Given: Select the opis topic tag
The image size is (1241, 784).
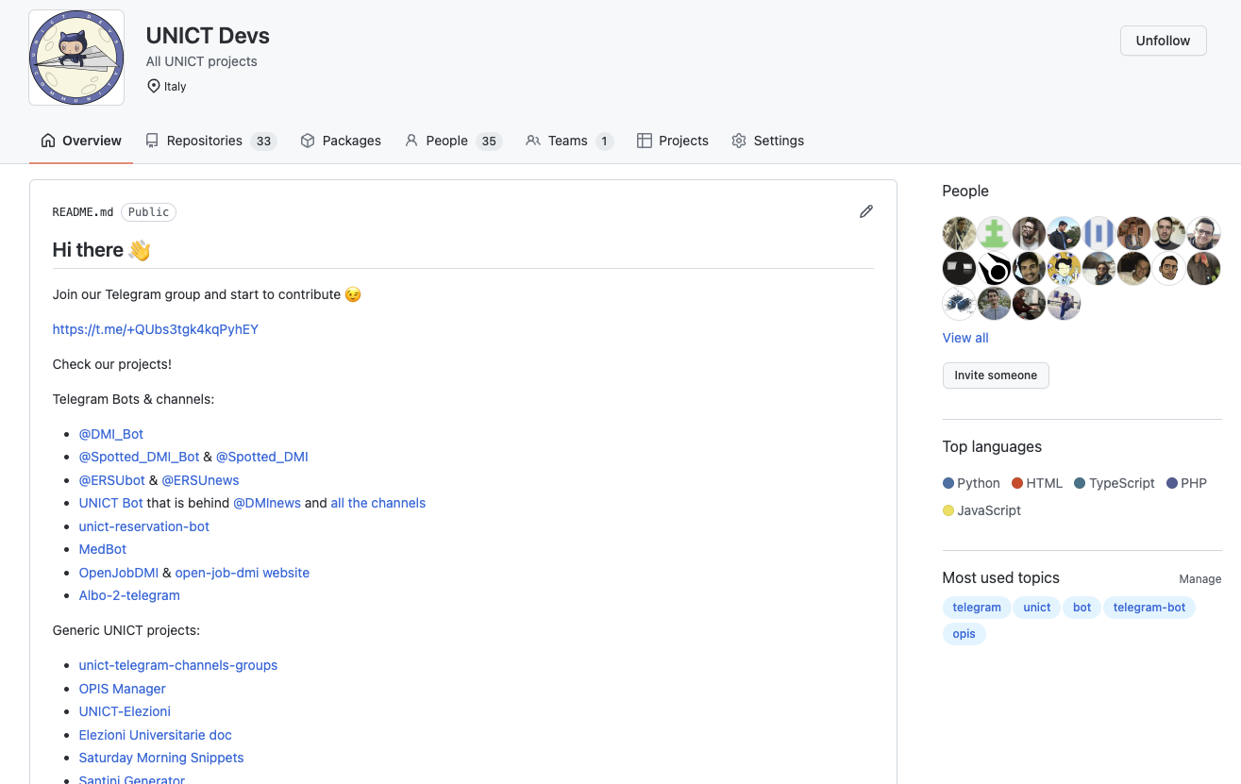Looking at the screenshot, I should (964, 634).
